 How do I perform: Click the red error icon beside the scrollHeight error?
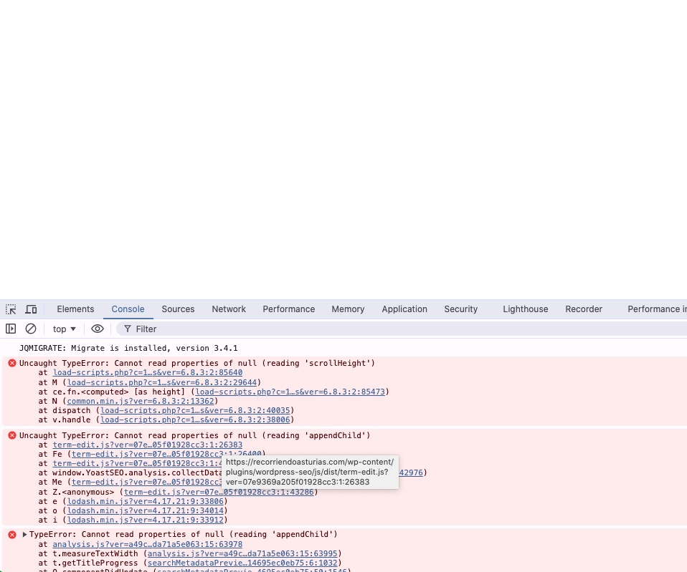click(12, 363)
